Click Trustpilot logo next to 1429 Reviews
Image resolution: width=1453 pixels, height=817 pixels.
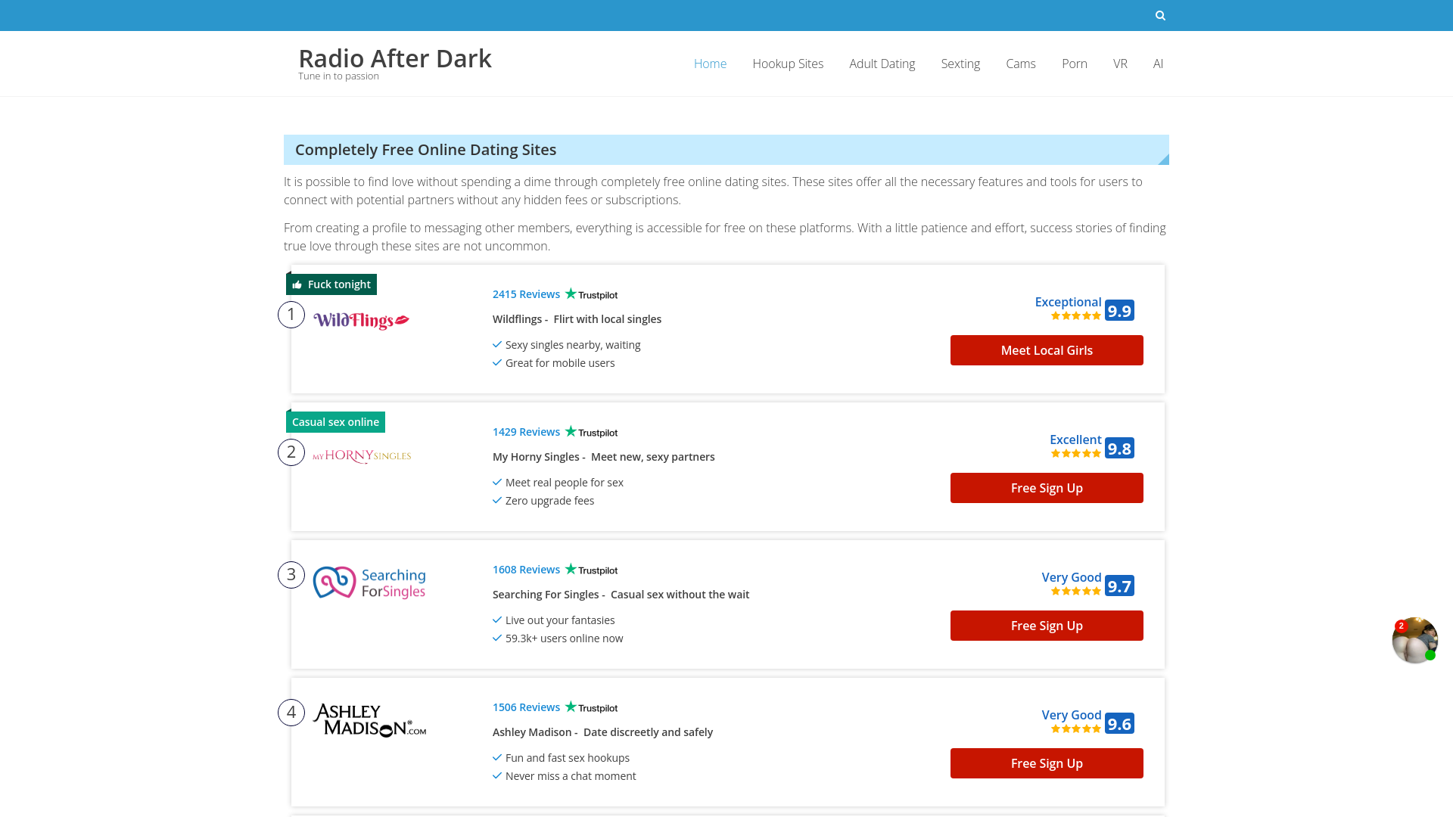[x=591, y=432]
